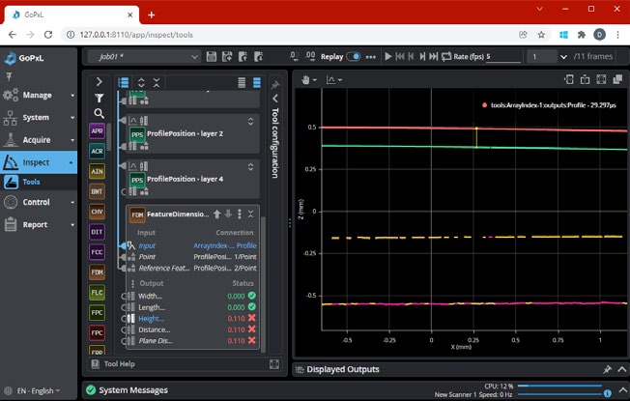Viewport: 630px width, 401px height.
Task: Click the download job file icon
Action: (258, 57)
